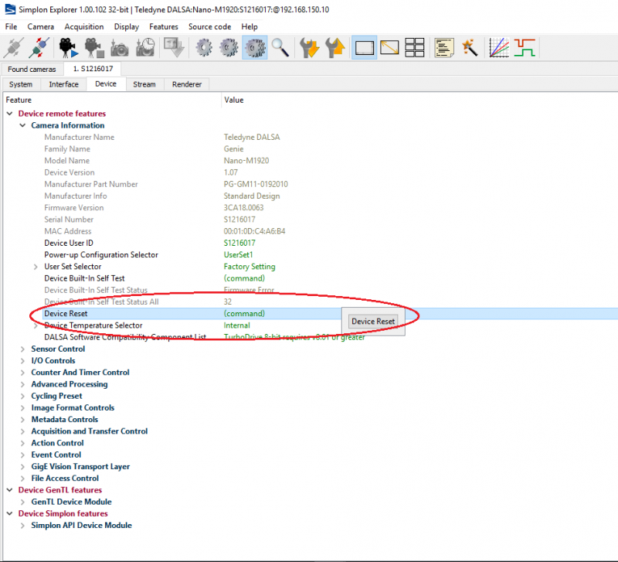The height and width of the screenshot is (562, 618).
Task: Switch to the System tab
Action: point(21,84)
